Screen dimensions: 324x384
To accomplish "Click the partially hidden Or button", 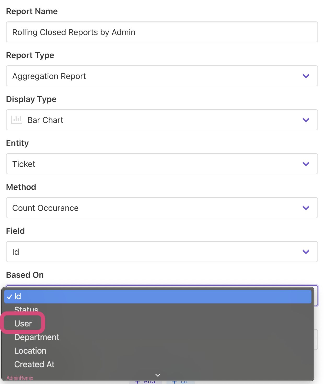I will click(x=181, y=382).
